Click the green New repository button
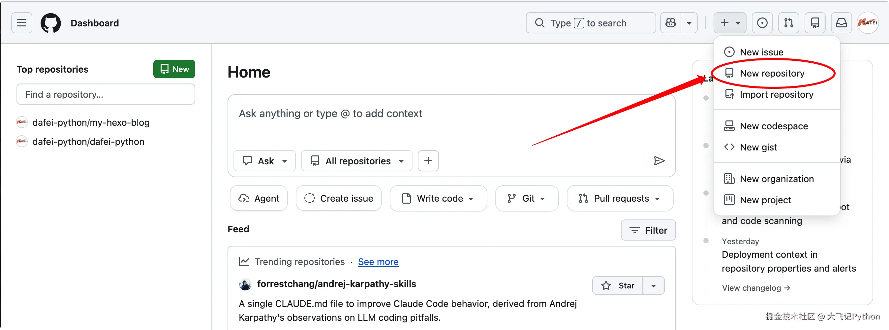 point(174,69)
